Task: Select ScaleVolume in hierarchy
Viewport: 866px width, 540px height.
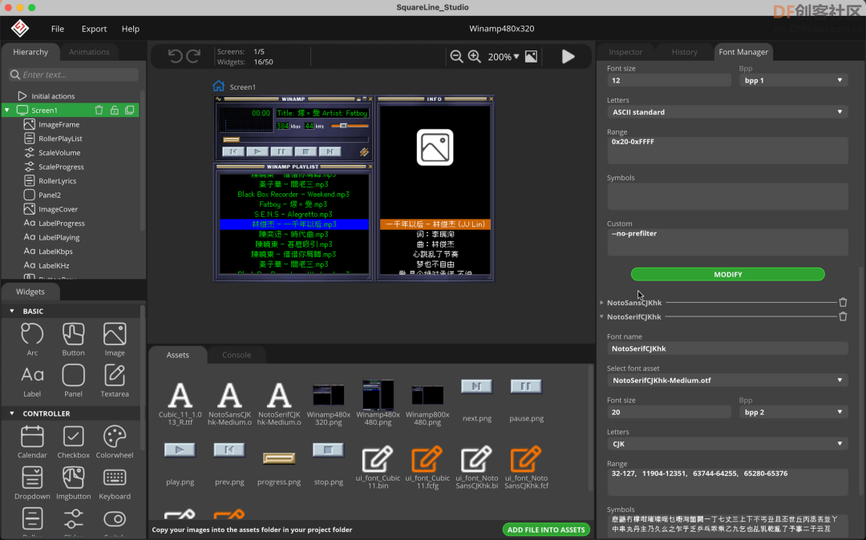Action: click(59, 153)
